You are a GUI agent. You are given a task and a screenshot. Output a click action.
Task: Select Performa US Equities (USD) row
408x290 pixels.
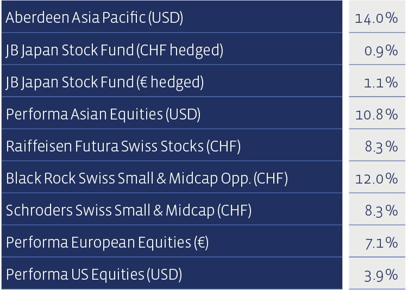tap(172, 273)
